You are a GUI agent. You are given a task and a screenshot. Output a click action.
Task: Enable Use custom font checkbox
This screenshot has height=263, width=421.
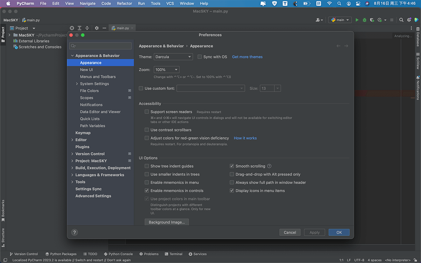[141, 88]
